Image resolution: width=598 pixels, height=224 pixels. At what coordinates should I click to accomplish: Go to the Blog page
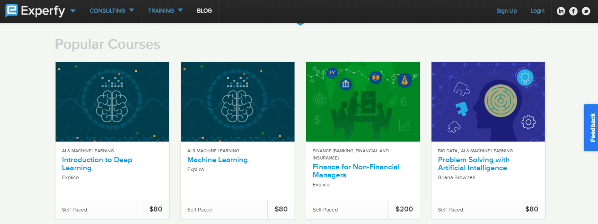pyautogui.click(x=204, y=11)
